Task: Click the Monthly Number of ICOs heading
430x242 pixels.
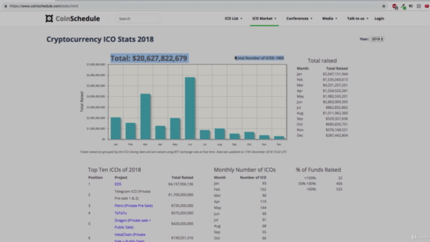Action: 245,170
